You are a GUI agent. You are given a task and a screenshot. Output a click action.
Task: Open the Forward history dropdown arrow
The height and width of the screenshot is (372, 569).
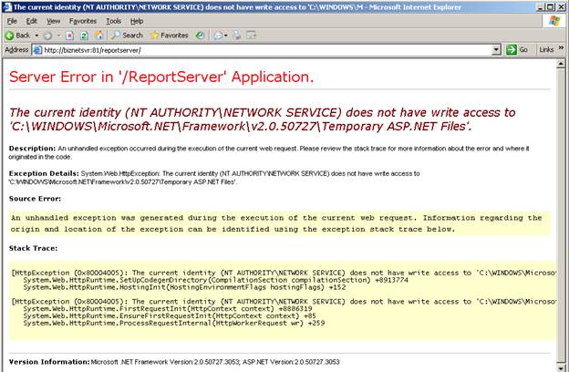[x=58, y=36]
